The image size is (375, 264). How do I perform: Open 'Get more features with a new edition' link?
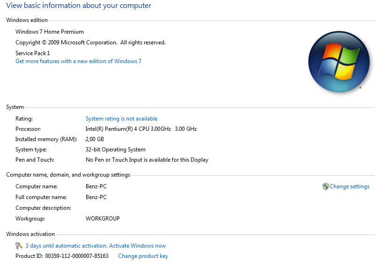[78, 61]
